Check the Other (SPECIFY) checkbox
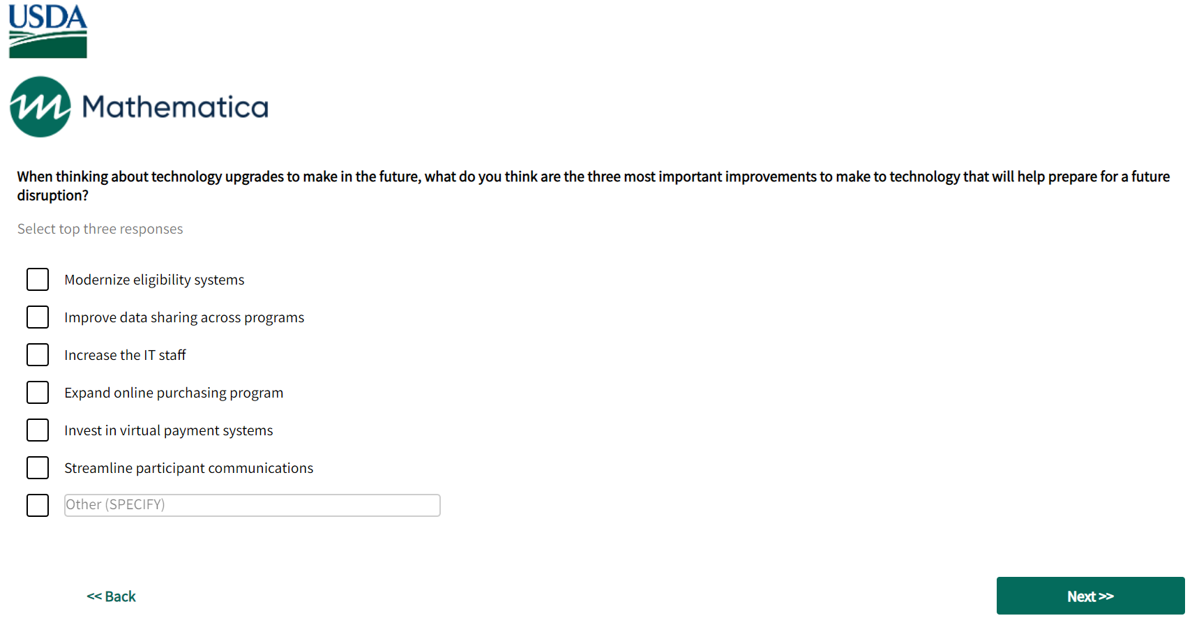 [x=38, y=506]
